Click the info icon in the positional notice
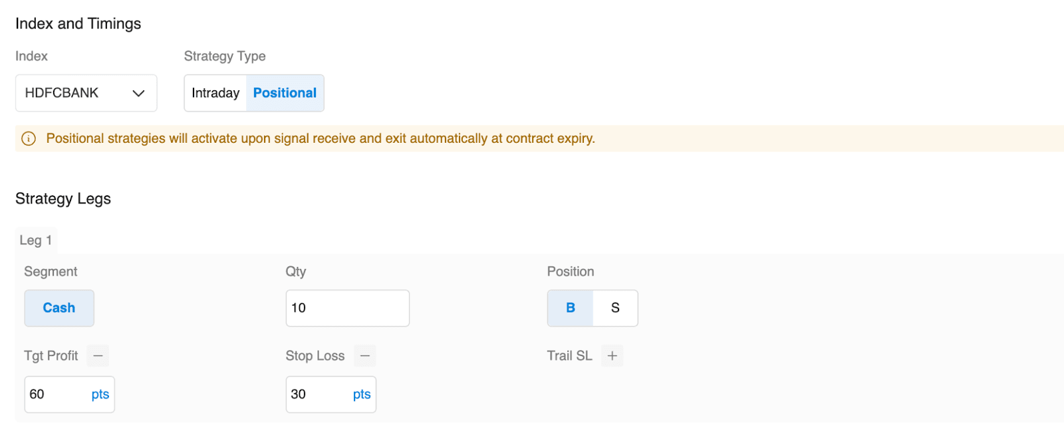 tap(29, 139)
